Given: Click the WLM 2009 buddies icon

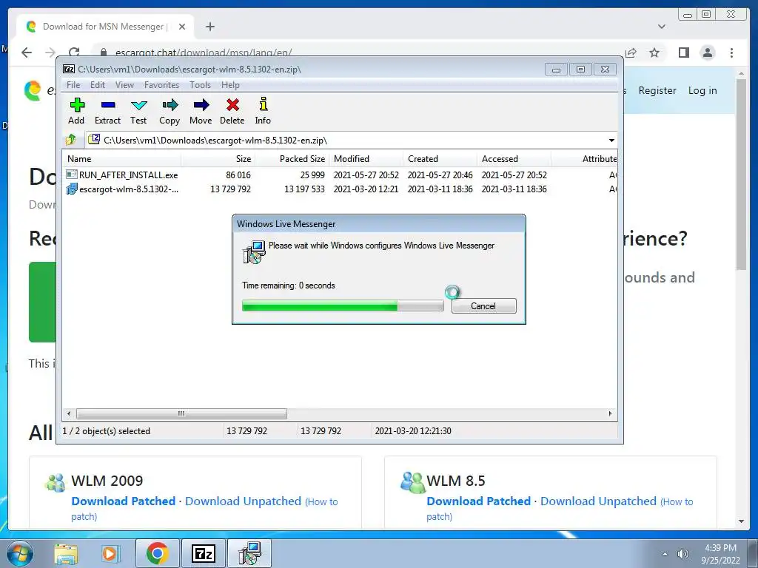Looking at the screenshot, I should [x=55, y=482].
